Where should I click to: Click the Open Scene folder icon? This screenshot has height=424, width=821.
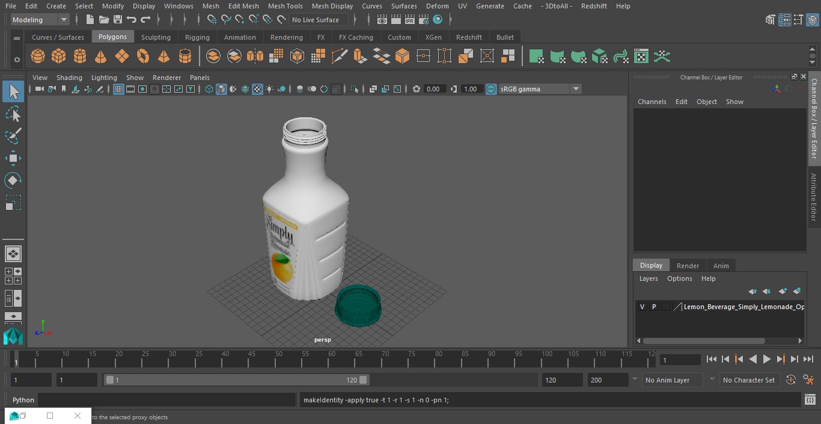coord(104,20)
